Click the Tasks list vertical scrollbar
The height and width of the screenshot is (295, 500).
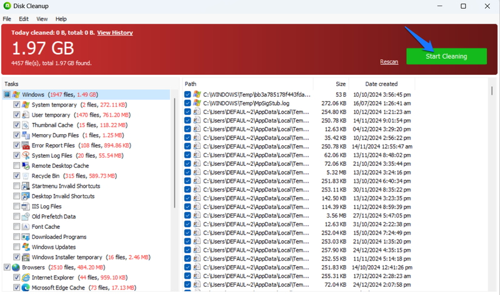tap(175, 153)
